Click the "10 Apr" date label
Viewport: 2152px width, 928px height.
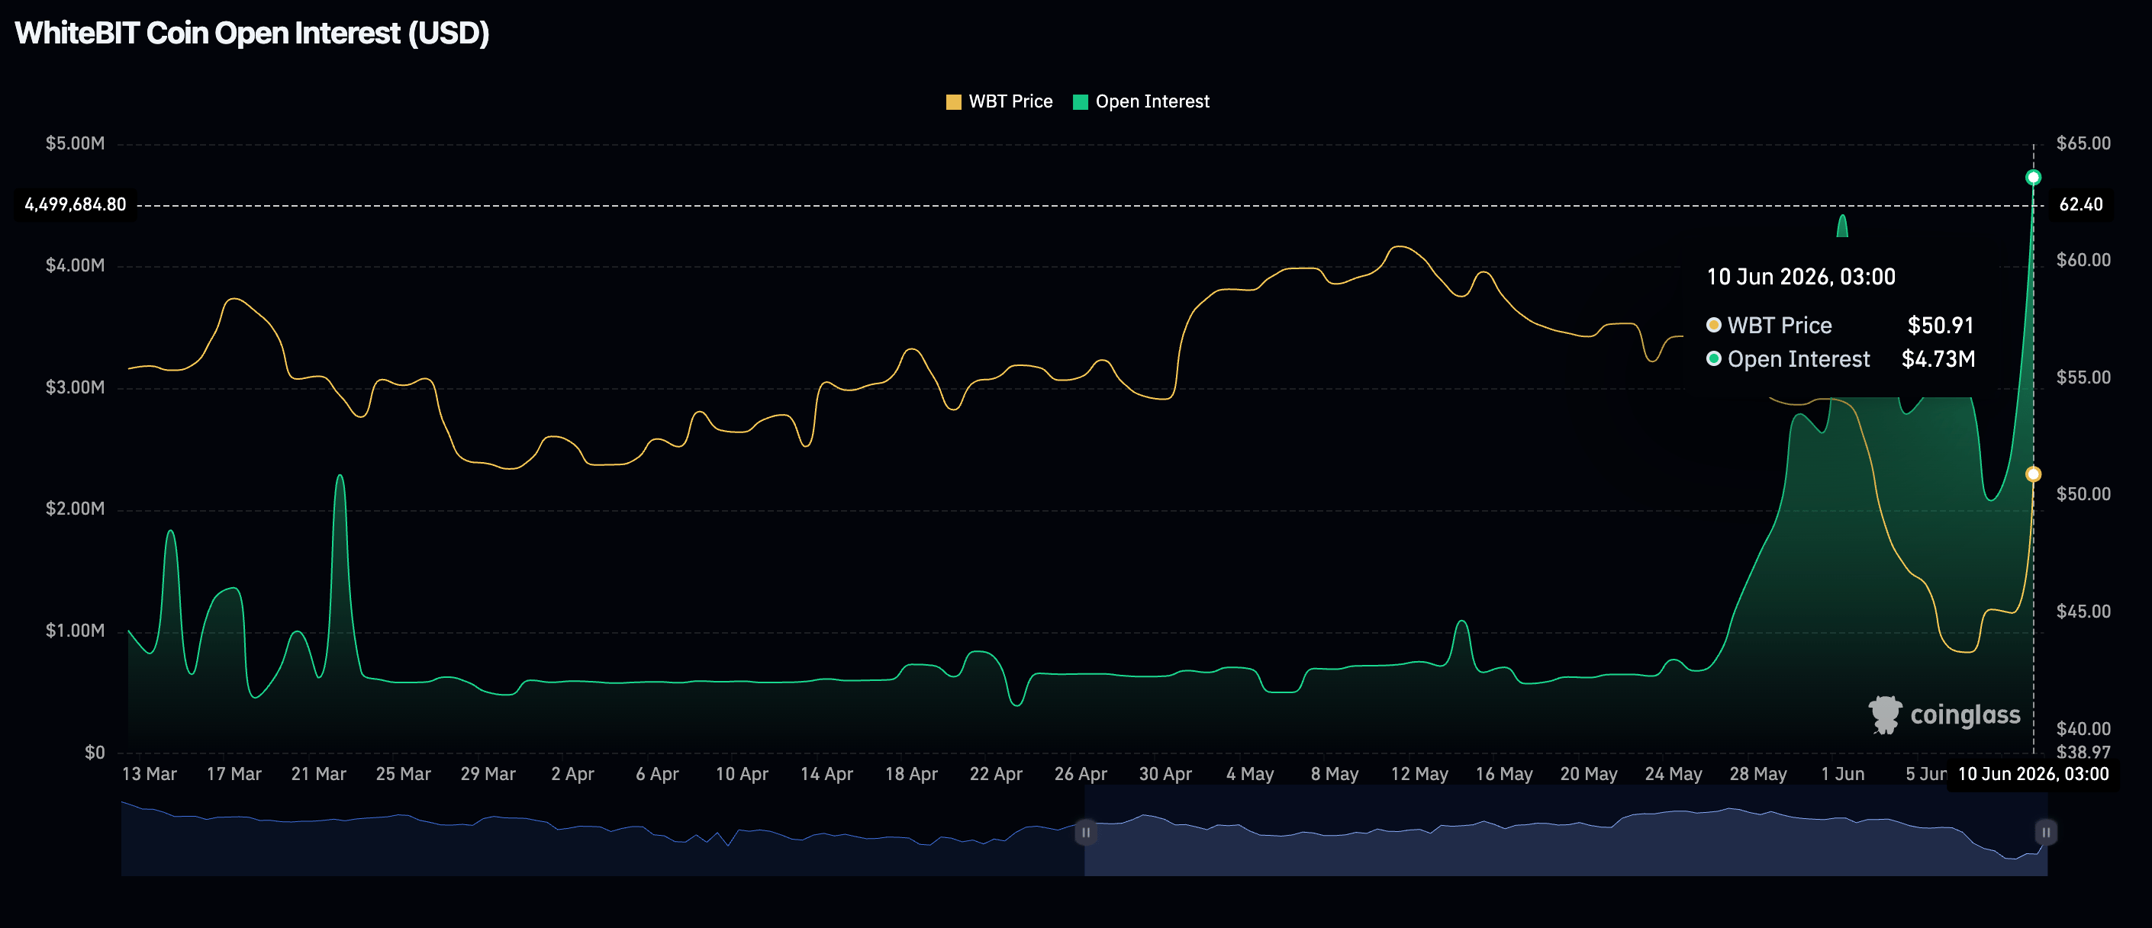click(x=742, y=775)
